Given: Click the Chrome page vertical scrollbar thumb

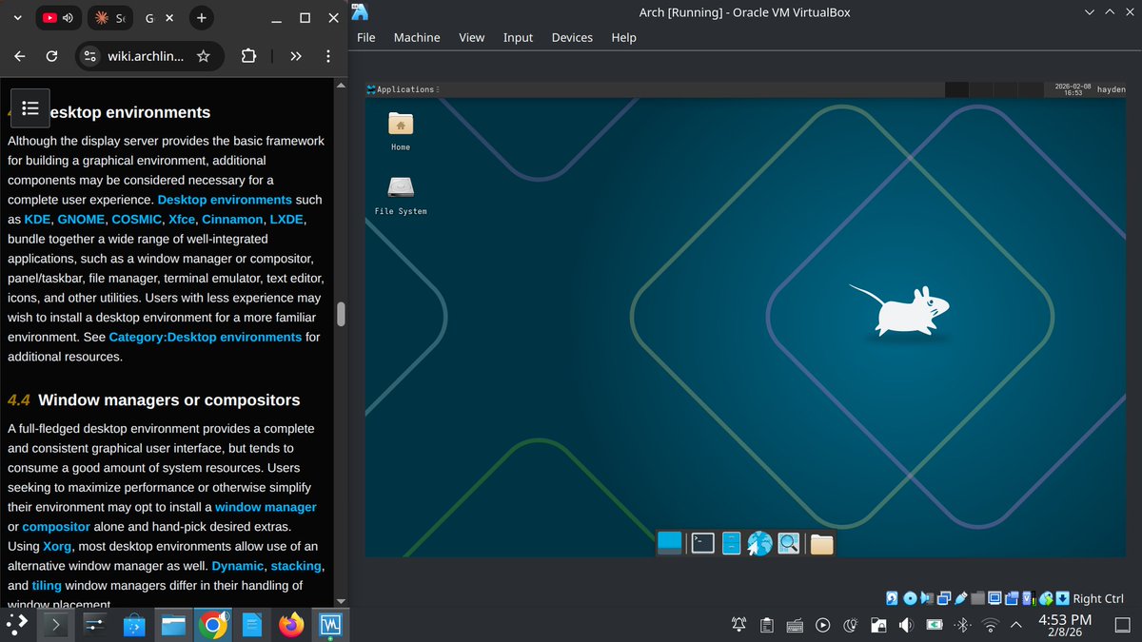Looking at the screenshot, I should point(341,314).
